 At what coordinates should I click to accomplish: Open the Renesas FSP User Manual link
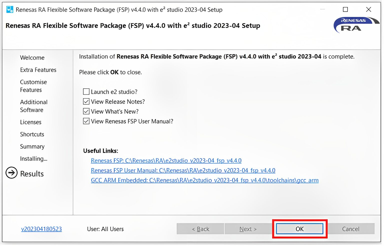pyautogui.click(x=183, y=170)
